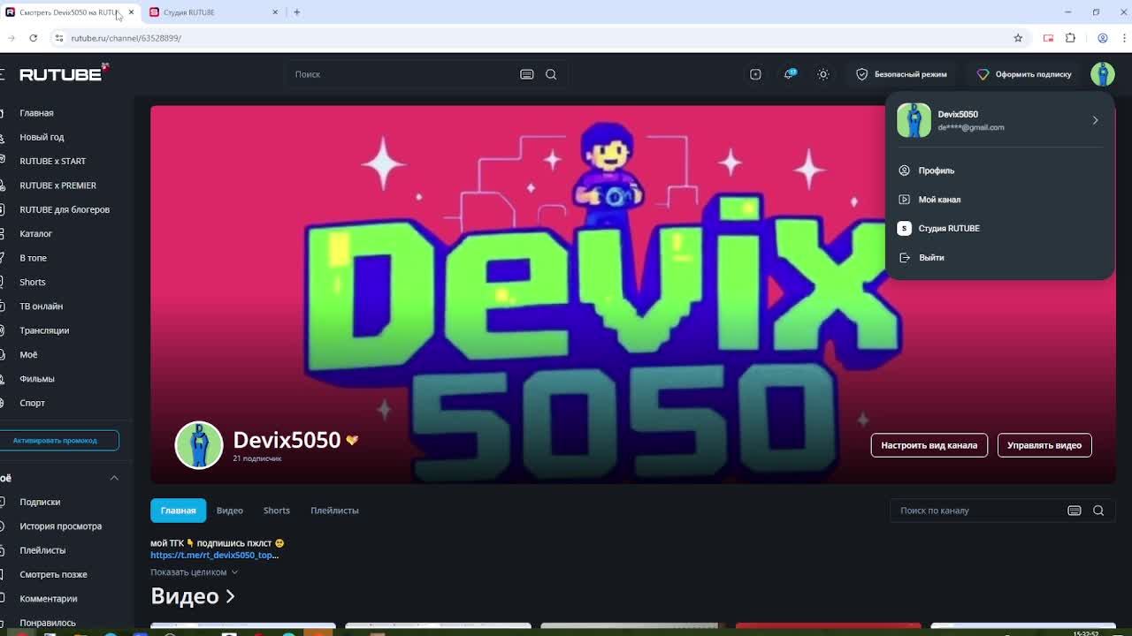Viewport: 1132px width, 636px height.
Task: Open Трансляции in the sidebar
Action: pos(44,330)
